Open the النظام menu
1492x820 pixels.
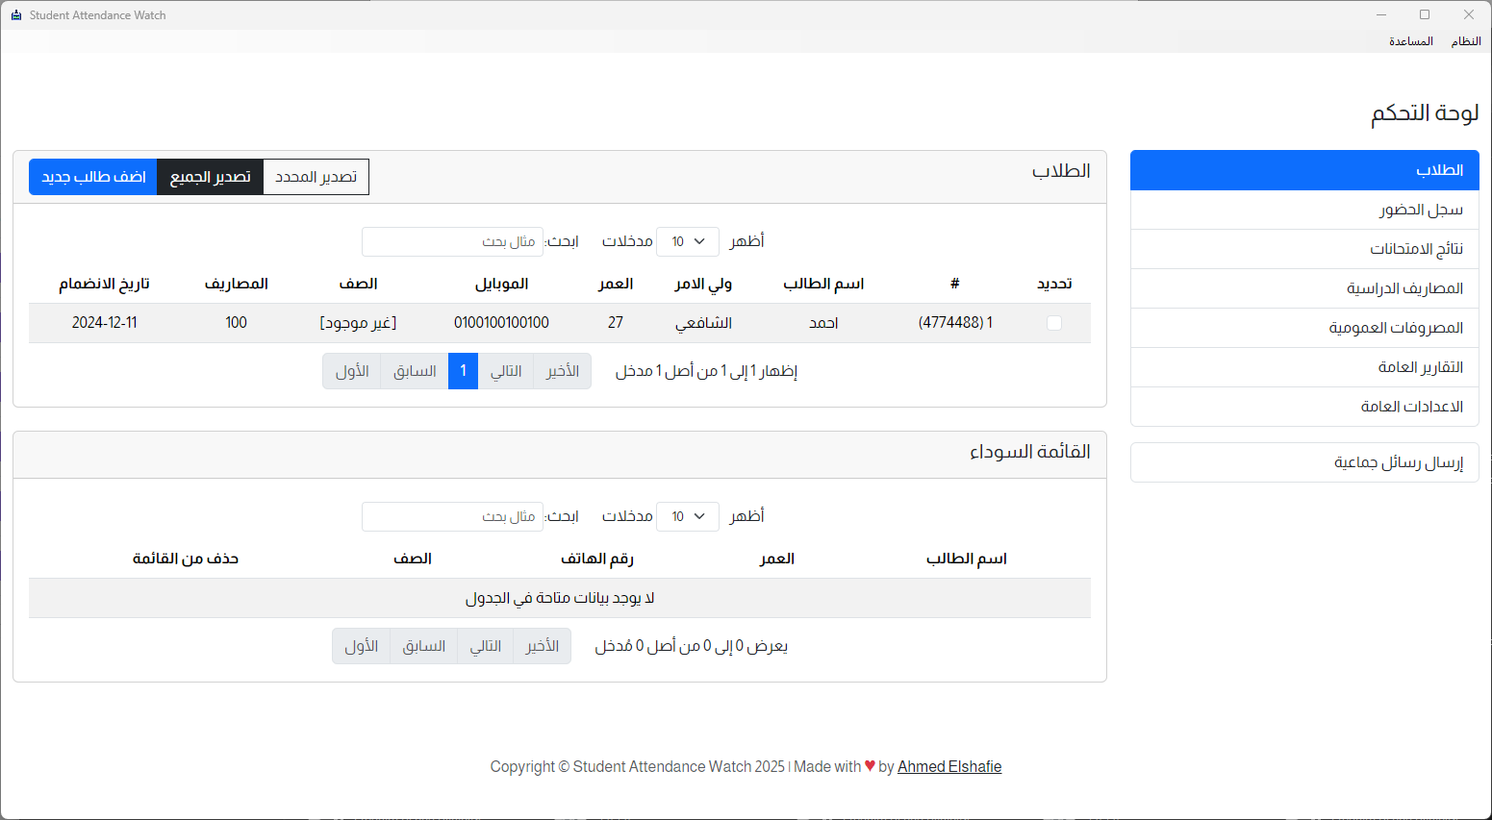[1466, 40]
